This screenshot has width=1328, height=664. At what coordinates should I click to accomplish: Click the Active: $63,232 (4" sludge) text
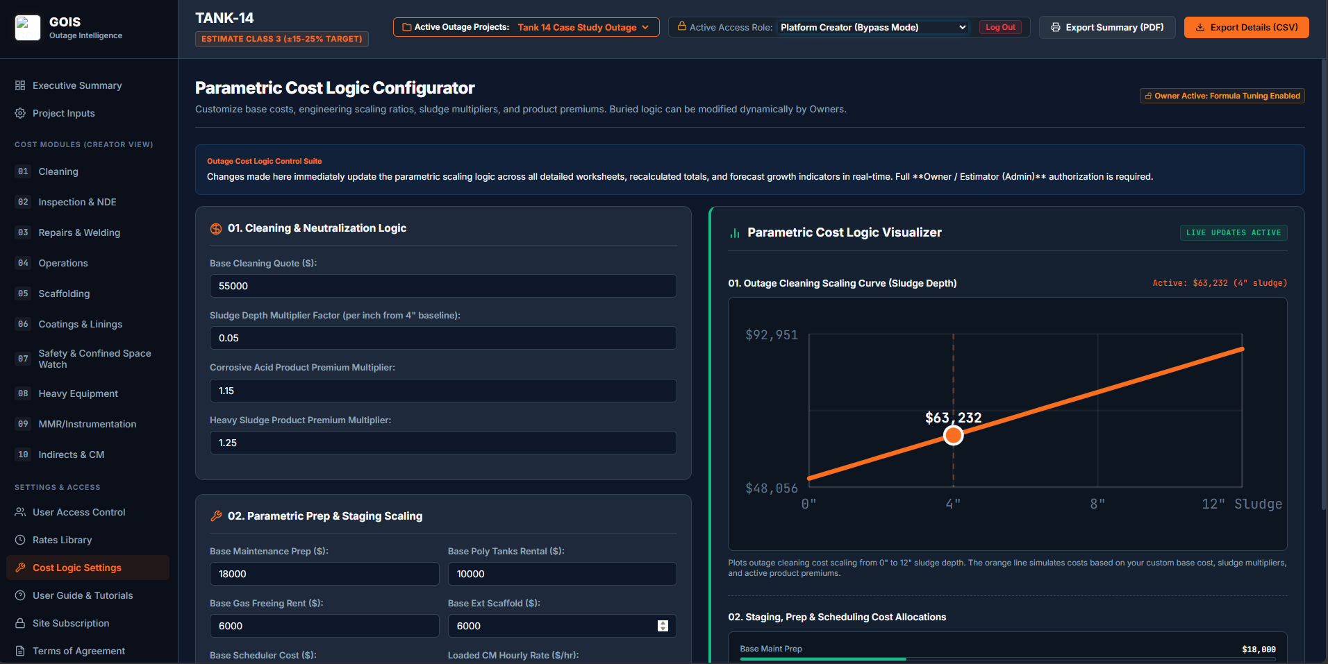(x=1220, y=283)
